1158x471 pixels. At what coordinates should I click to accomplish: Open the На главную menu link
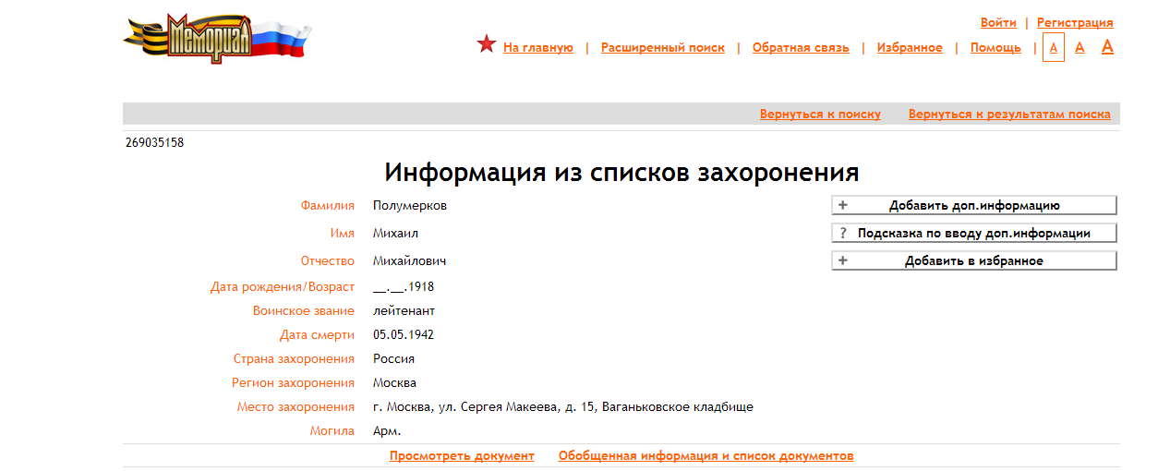(x=538, y=48)
